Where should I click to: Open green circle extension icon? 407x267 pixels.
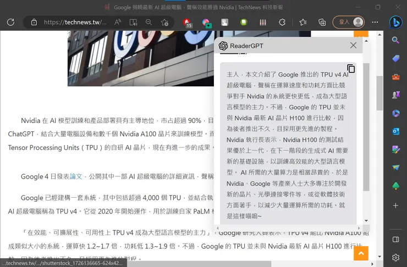(x=244, y=23)
